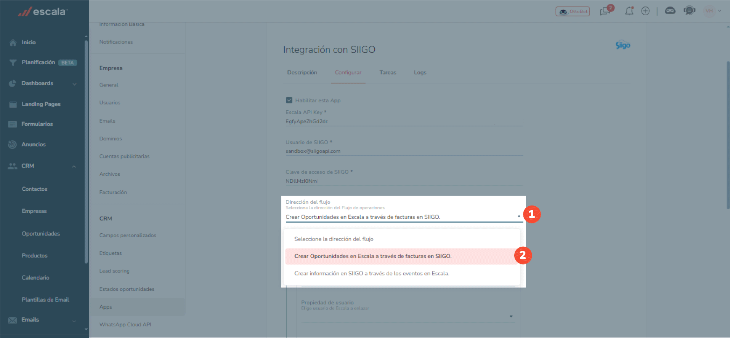Viewport: 730px width, 338px height.
Task: Open Estados oportunidades settings
Action: click(127, 289)
